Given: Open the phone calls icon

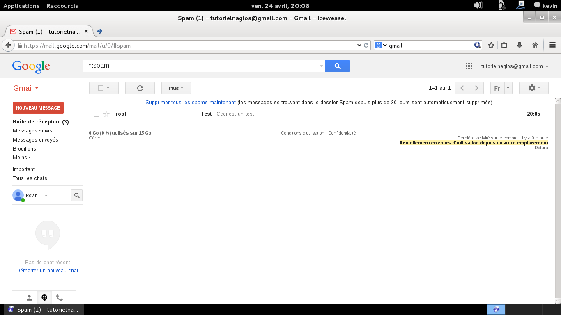Looking at the screenshot, I should click(x=60, y=298).
